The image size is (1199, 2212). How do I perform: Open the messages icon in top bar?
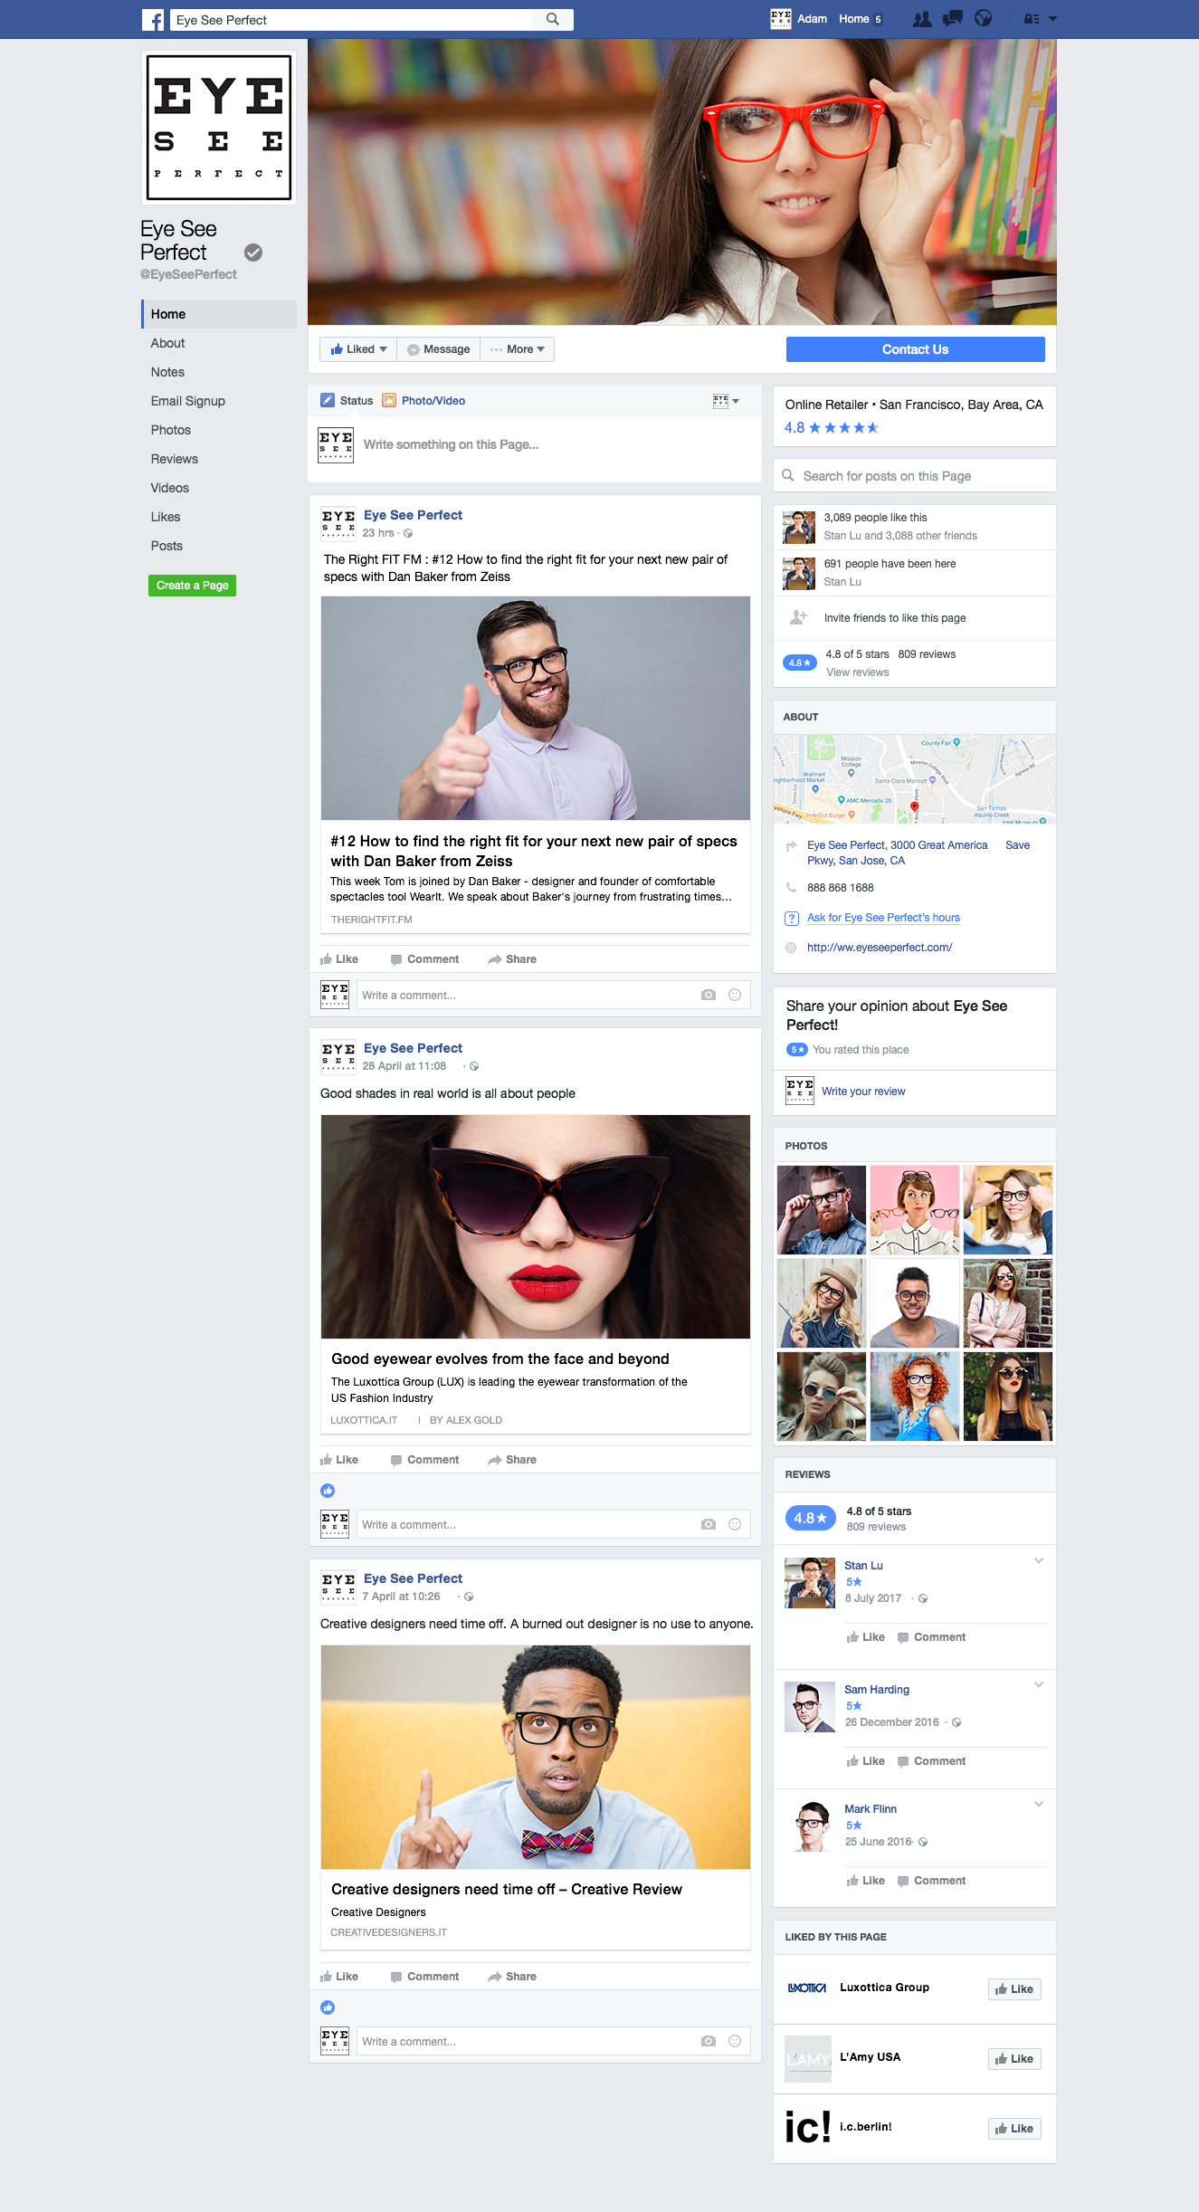tap(952, 19)
